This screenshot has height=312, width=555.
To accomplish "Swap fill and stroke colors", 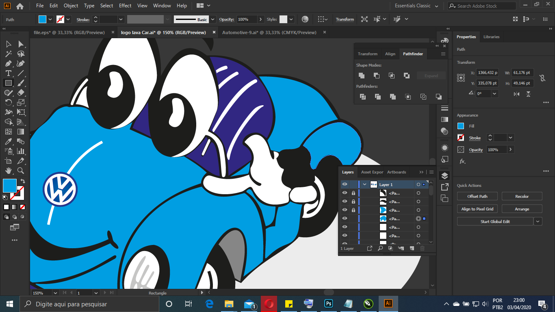I will click(x=23, y=181).
